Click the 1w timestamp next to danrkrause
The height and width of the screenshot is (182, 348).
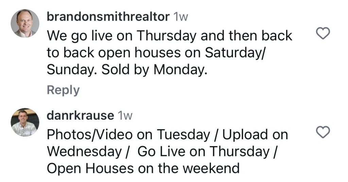[125, 116]
